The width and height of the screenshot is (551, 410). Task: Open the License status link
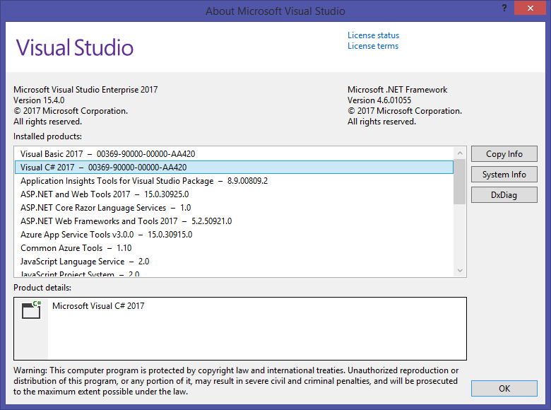pos(373,35)
